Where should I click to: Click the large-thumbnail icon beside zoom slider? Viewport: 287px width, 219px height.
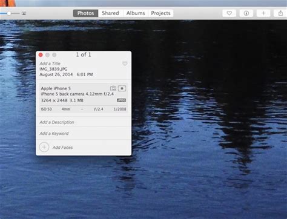[x=24, y=13]
